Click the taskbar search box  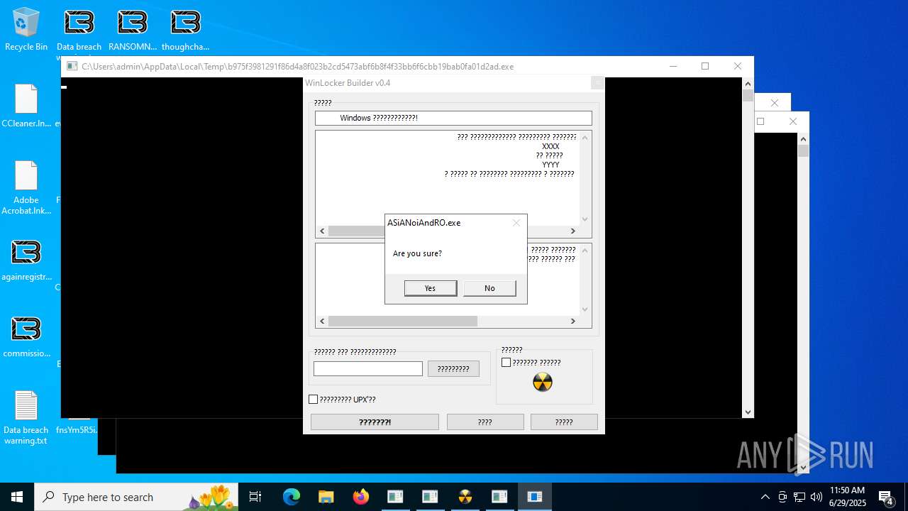(137, 497)
